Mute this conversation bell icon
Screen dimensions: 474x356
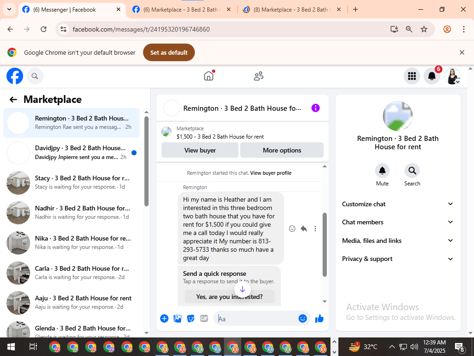(382, 171)
